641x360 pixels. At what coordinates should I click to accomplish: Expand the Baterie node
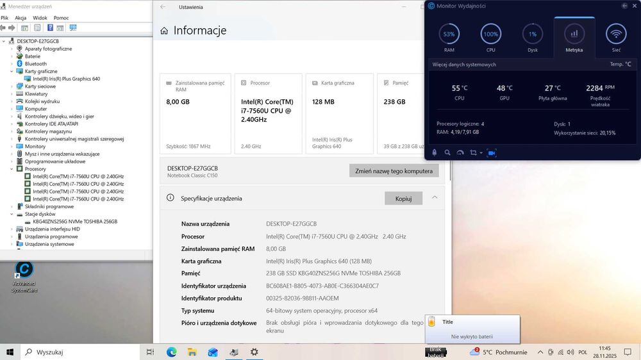12,56
